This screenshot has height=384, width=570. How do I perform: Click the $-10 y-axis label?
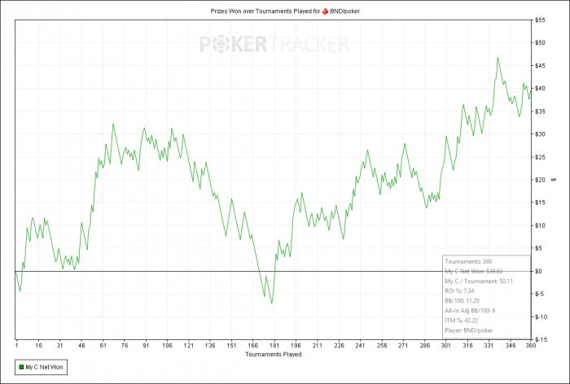[x=541, y=316]
